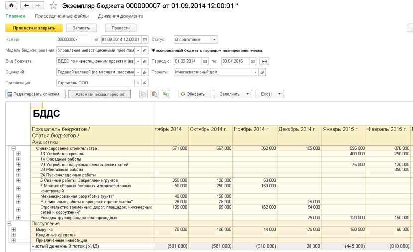The width and height of the screenshot is (413, 252).
Task: Select Январь 2015 column header
Action: 344,135
